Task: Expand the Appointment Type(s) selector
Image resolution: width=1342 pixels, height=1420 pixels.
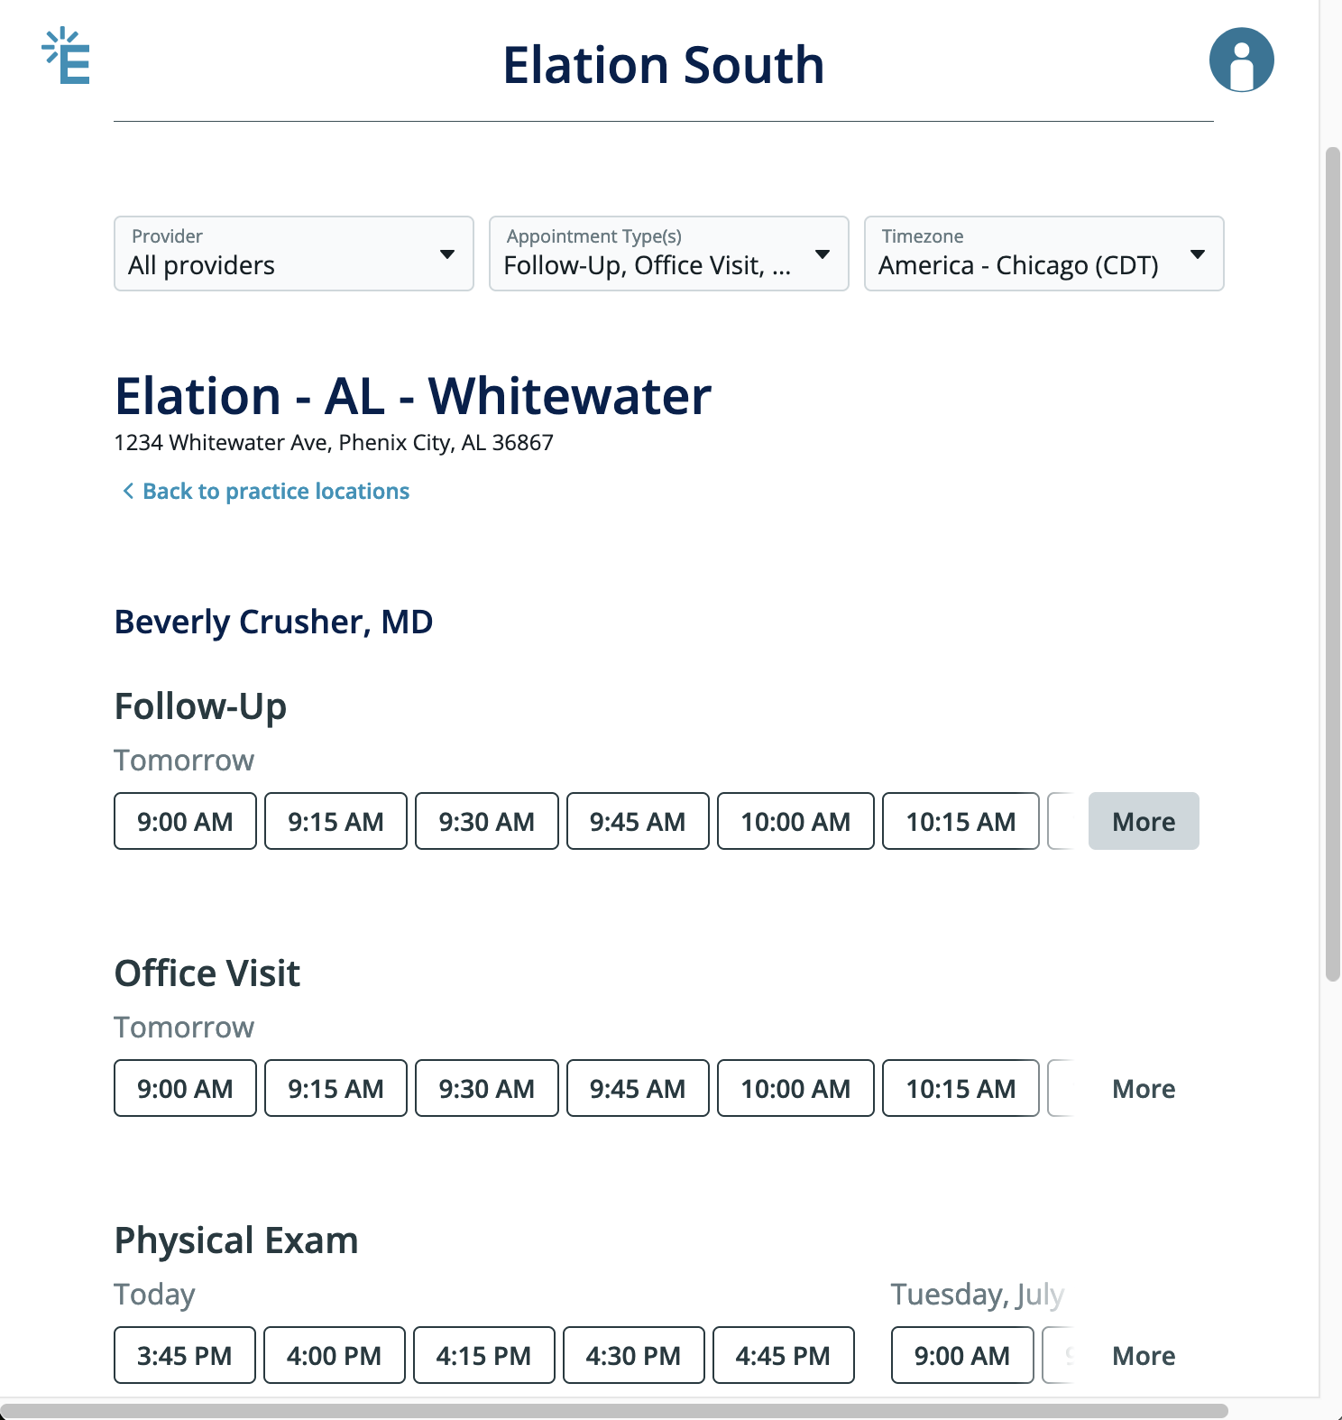Action: click(668, 254)
